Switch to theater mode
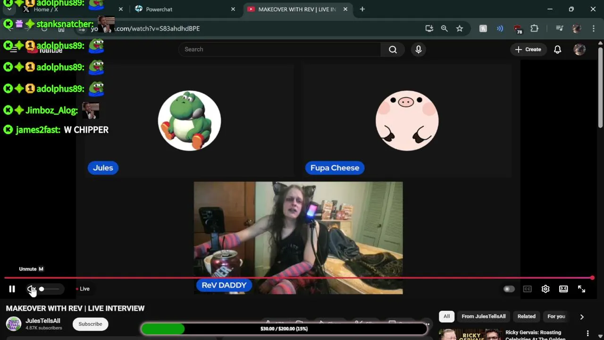This screenshot has width=604, height=340. click(563, 289)
